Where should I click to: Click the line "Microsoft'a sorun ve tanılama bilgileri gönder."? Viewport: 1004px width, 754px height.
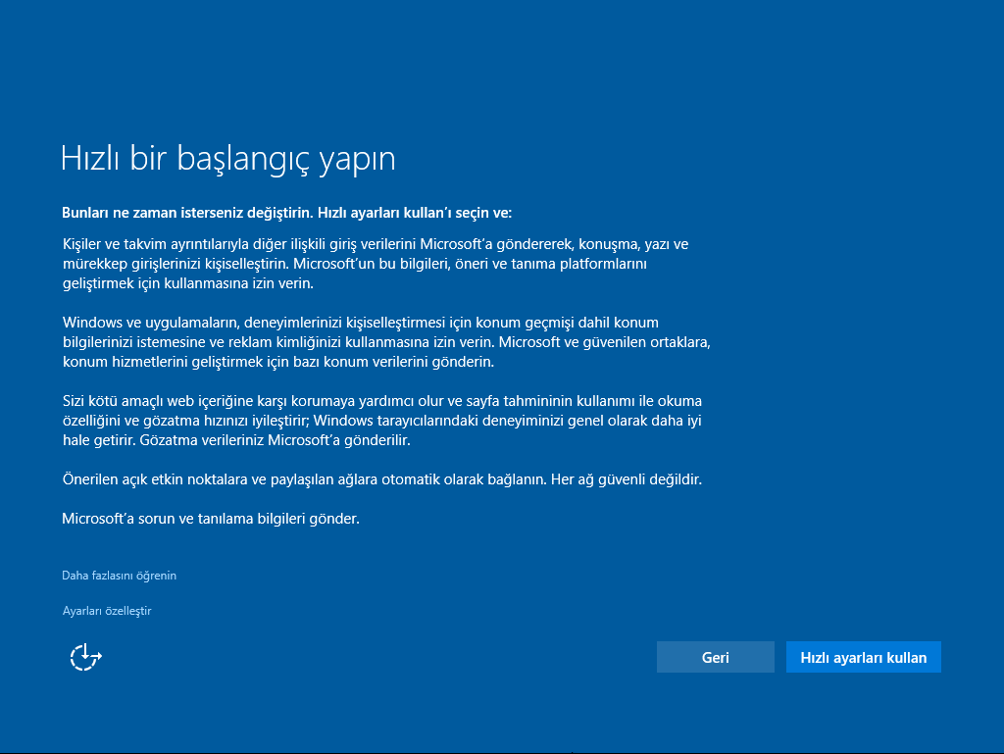(211, 519)
